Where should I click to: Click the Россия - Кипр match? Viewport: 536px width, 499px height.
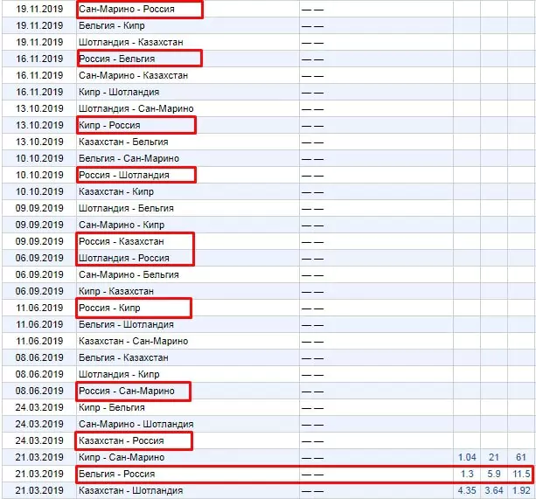tap(109, 308)
